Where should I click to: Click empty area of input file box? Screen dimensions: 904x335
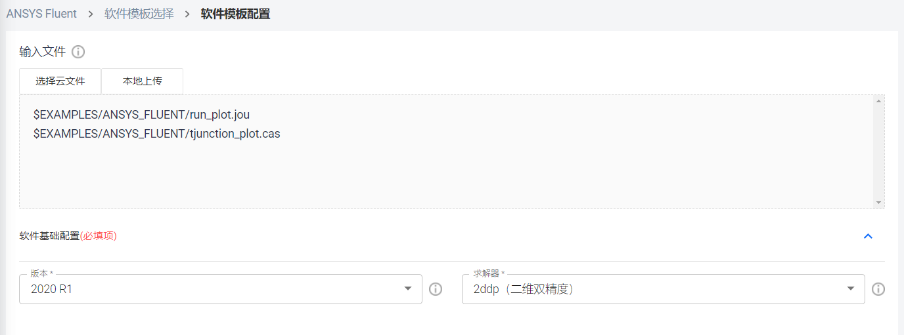tap(447, 174)
